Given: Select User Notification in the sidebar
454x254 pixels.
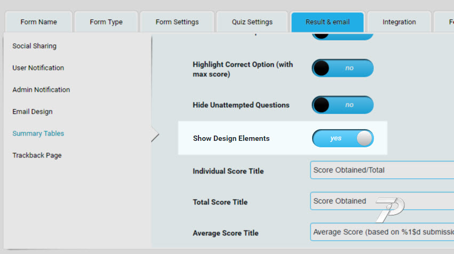Looking at the screenshot, I should [x=38, y=68].
